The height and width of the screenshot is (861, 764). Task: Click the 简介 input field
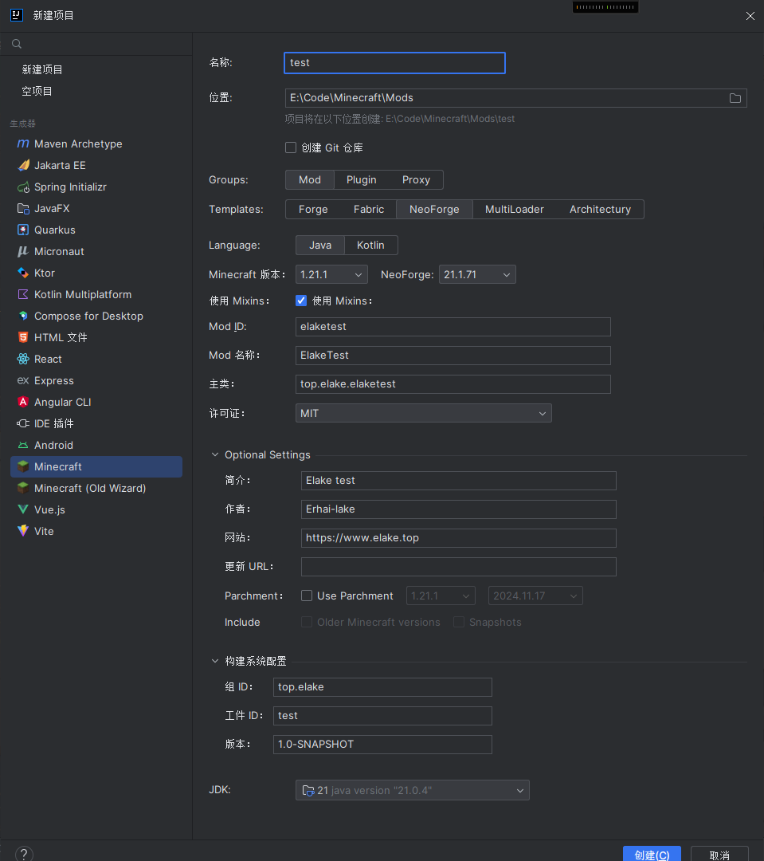point(458,481)
